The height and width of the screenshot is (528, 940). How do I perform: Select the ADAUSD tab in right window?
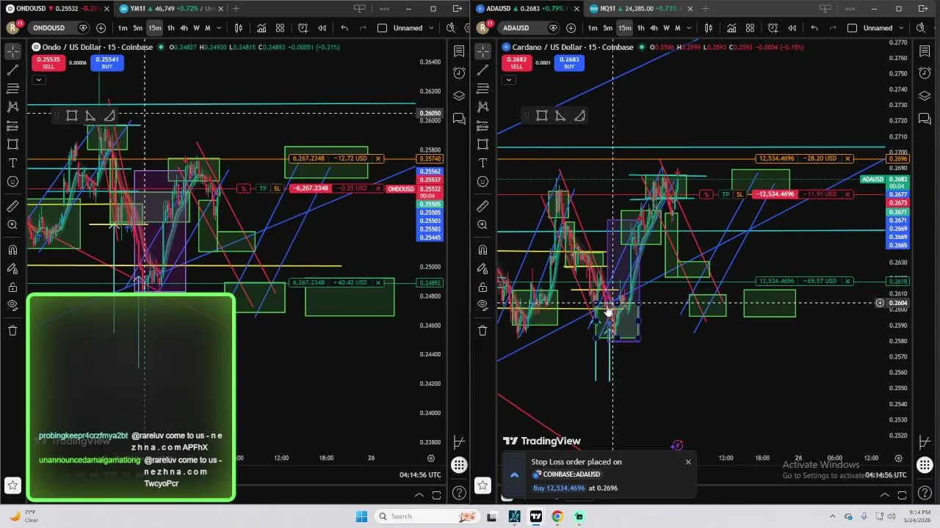coord(527,9)
